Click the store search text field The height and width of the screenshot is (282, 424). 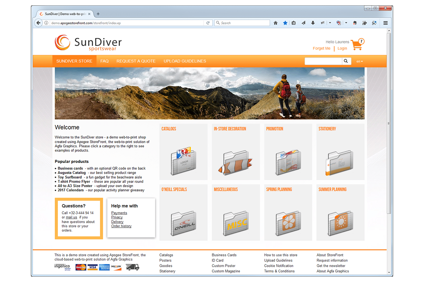coord(323,61)
